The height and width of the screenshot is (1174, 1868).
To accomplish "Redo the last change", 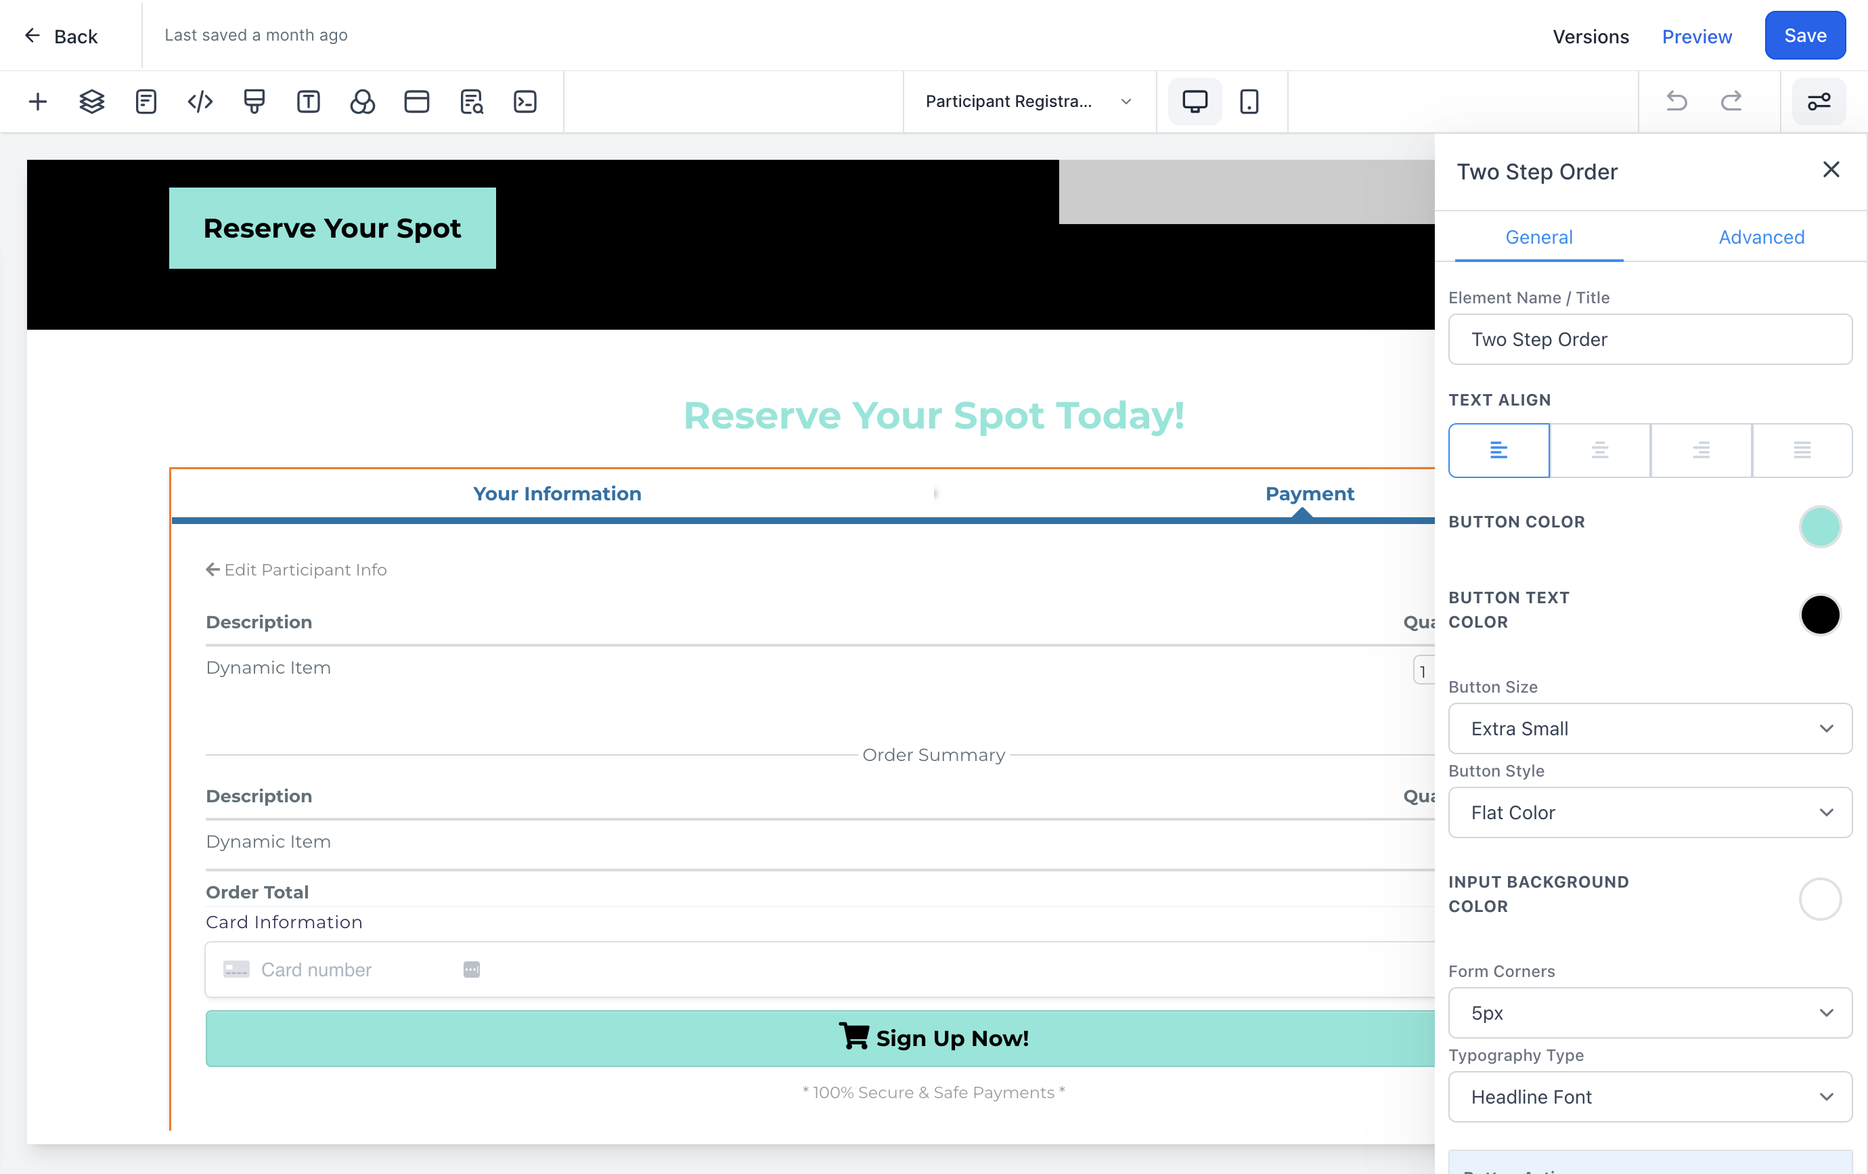I will pos(1731,102).
